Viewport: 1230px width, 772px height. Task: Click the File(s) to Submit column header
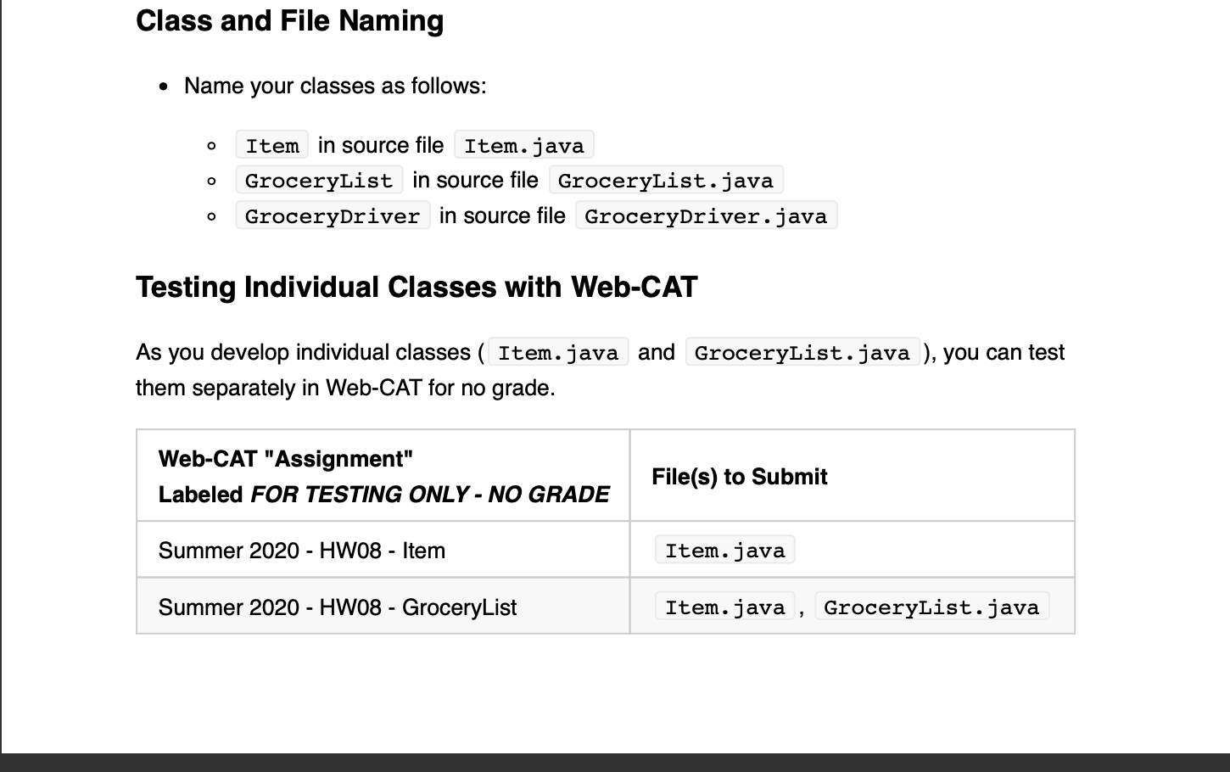point(739,476)
